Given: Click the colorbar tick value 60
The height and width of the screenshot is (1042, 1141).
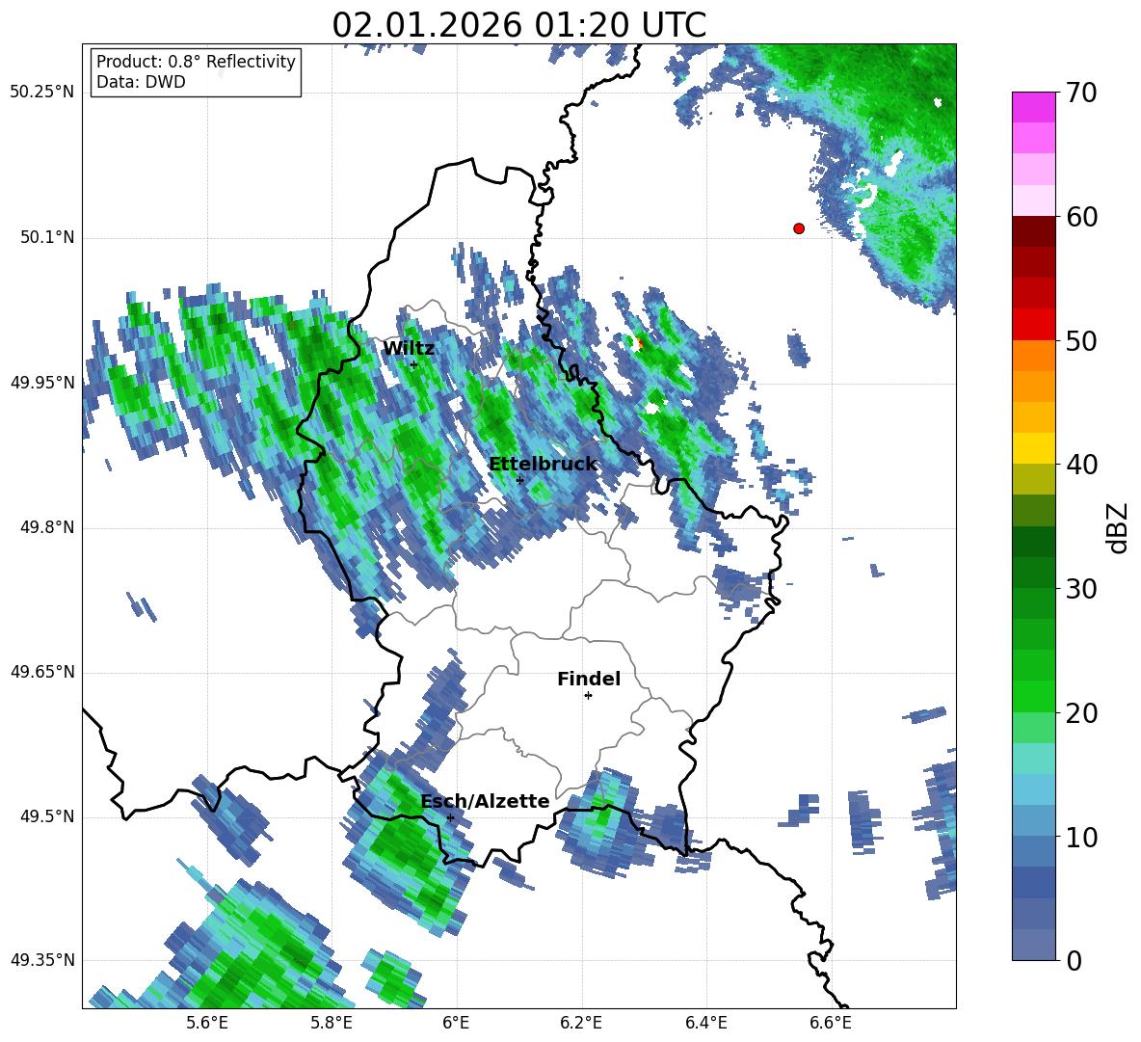Looking at the screenshot, I should pyautogui.click(x=1081, y=217).
